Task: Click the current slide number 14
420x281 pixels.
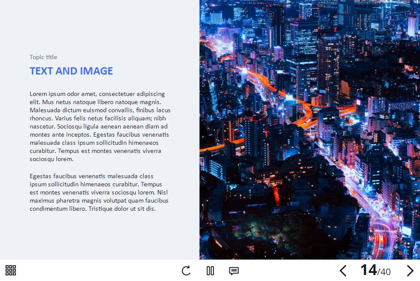Action: (368, 270)
